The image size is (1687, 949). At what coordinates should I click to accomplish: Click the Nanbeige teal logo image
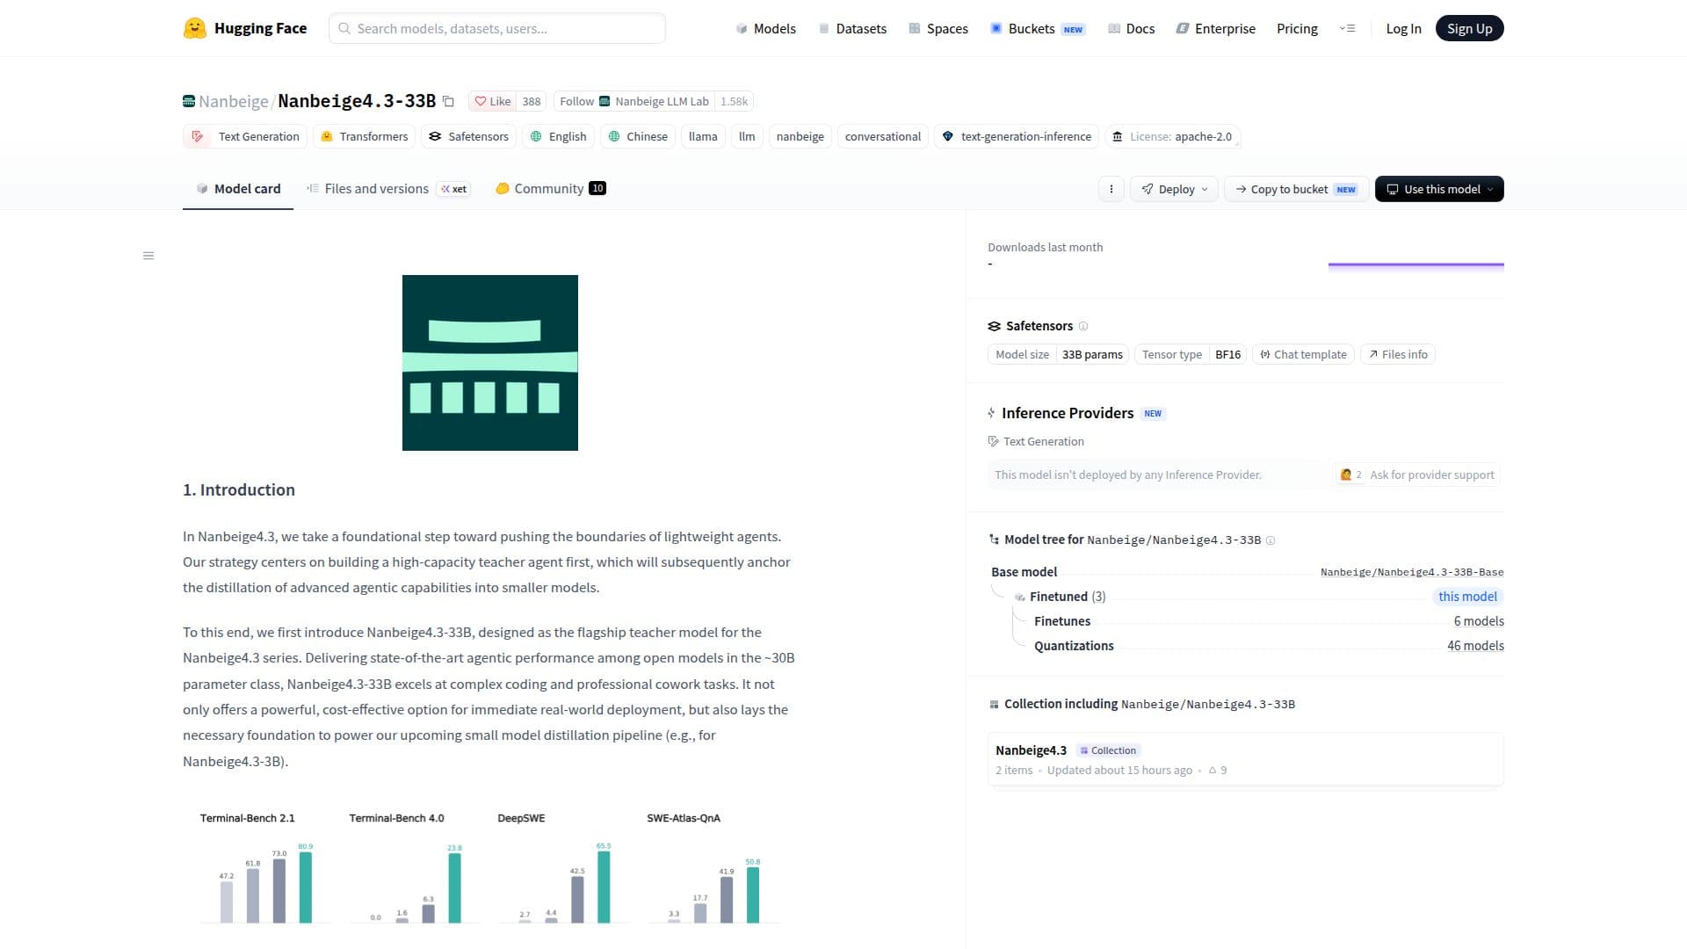(490, 363)
